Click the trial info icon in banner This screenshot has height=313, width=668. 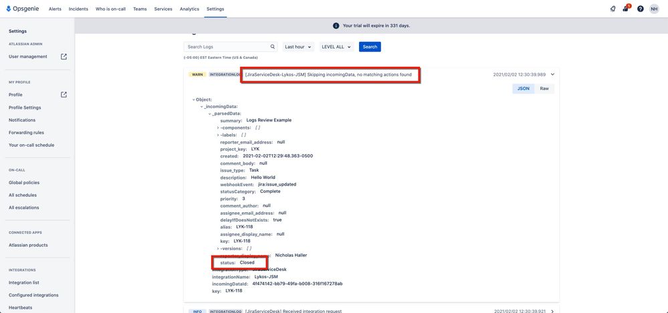[336, 25]
